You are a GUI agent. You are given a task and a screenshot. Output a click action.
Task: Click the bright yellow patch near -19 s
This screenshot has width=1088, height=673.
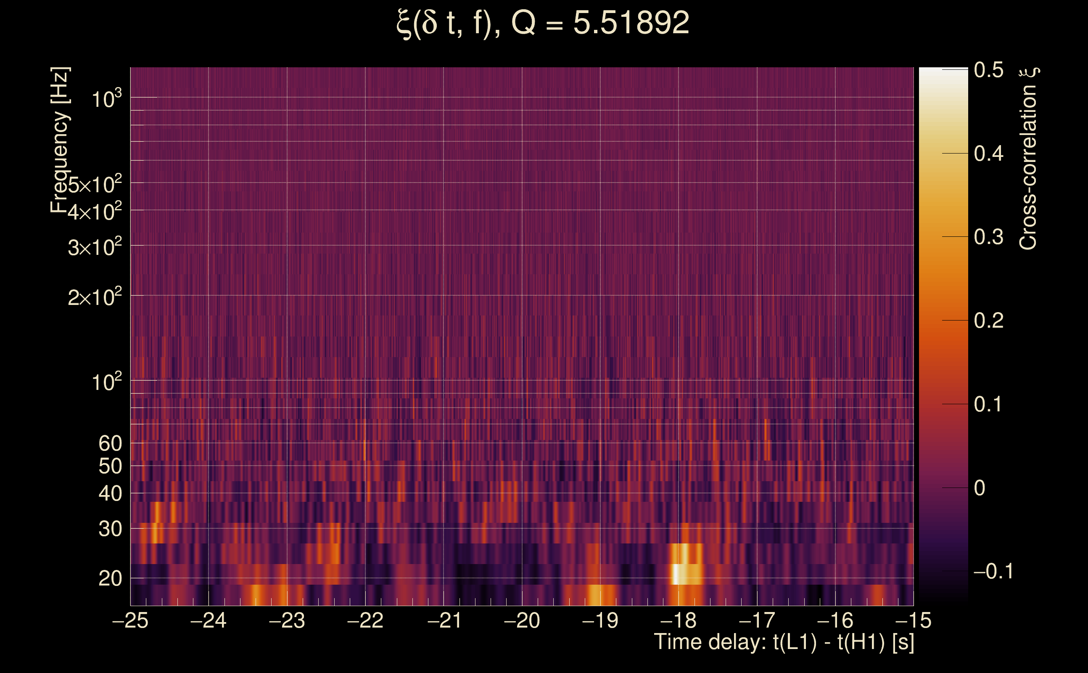(595, 595)
